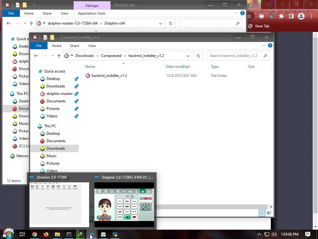Screen dimensions: 318x239
Task: Open help in the Dolphin-x64 window
Action: point(242,13)
